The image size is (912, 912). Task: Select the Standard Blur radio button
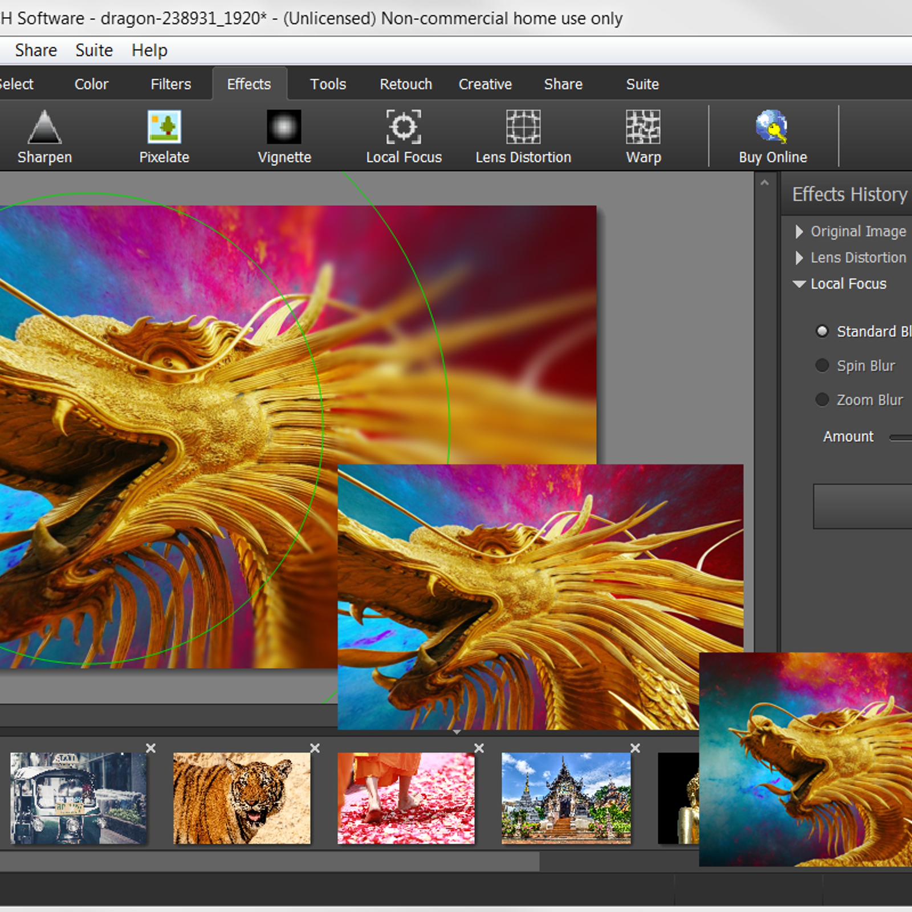(x=822, y=331)
